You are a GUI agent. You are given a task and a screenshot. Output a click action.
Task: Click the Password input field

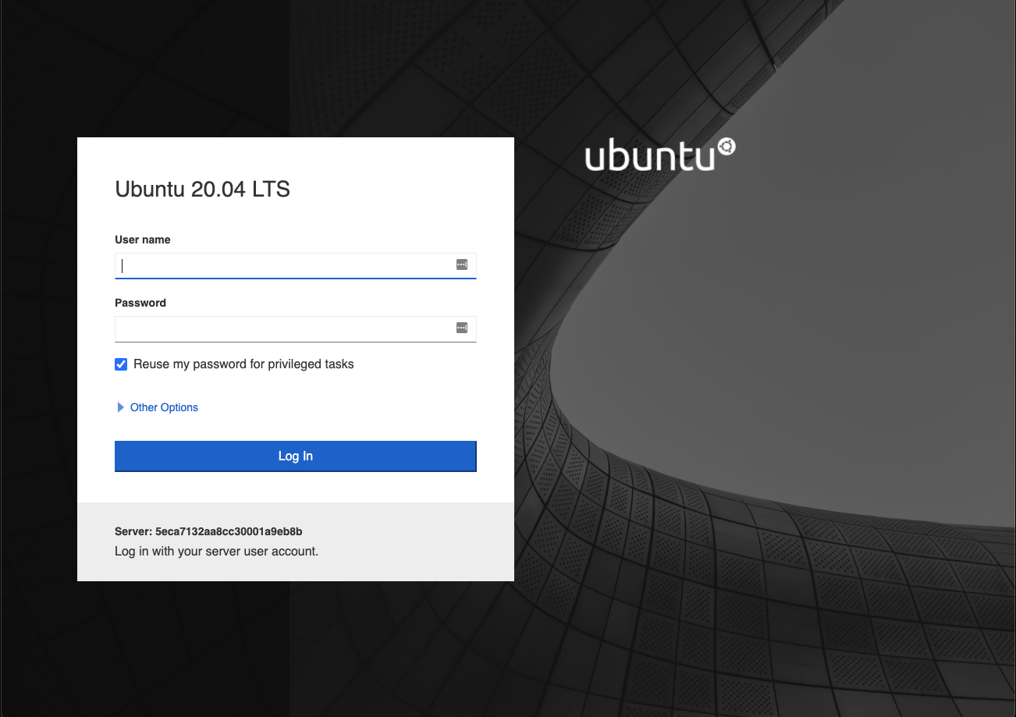coord(295,328)
